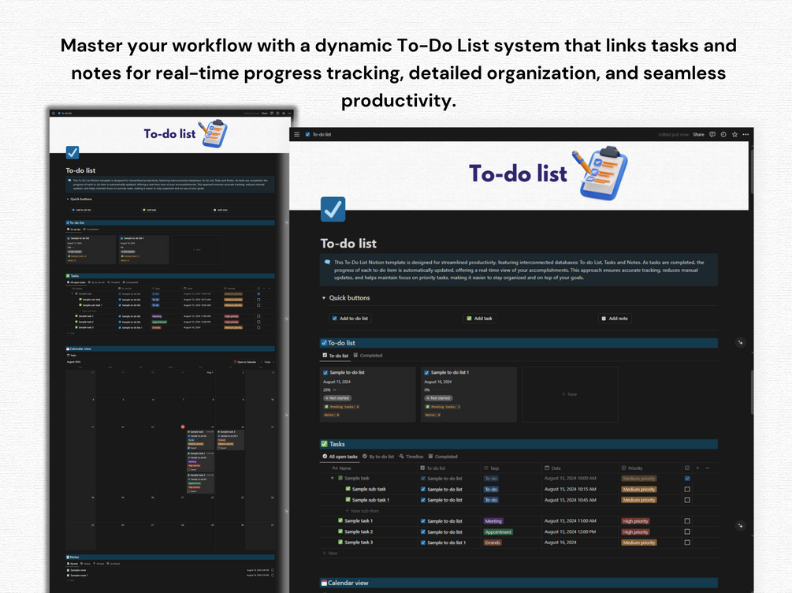Click Share in large window top bar

(698, 135)
